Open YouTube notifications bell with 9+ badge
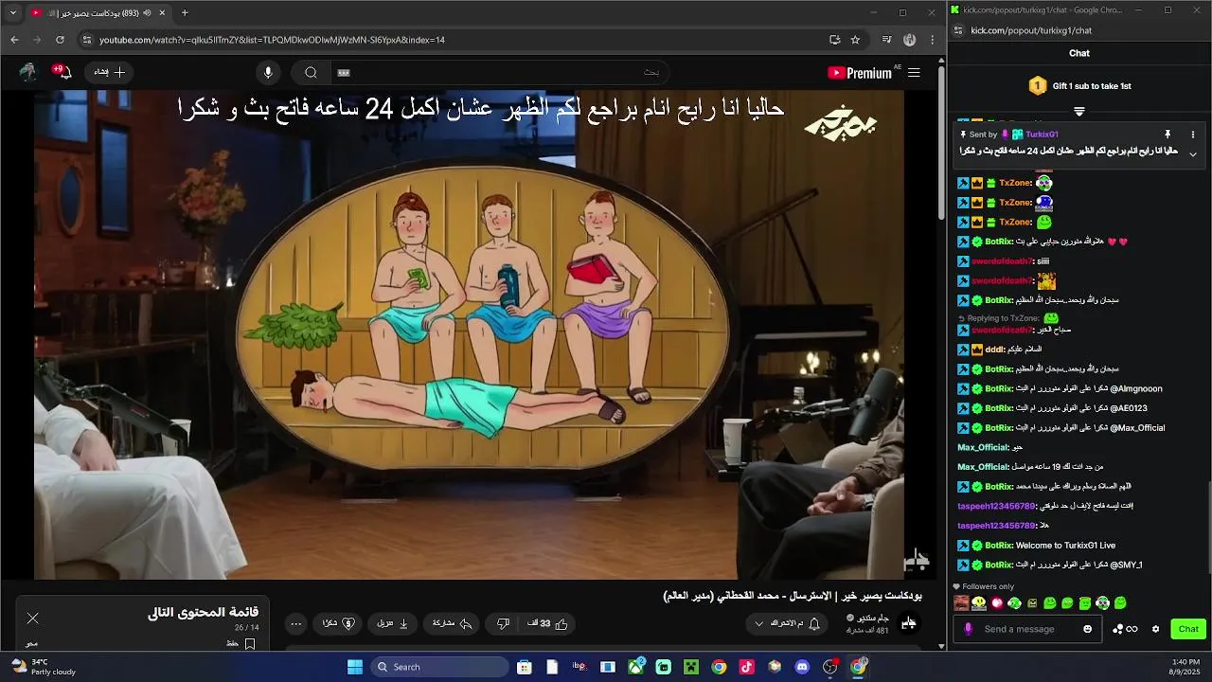 tap(63, 72)
